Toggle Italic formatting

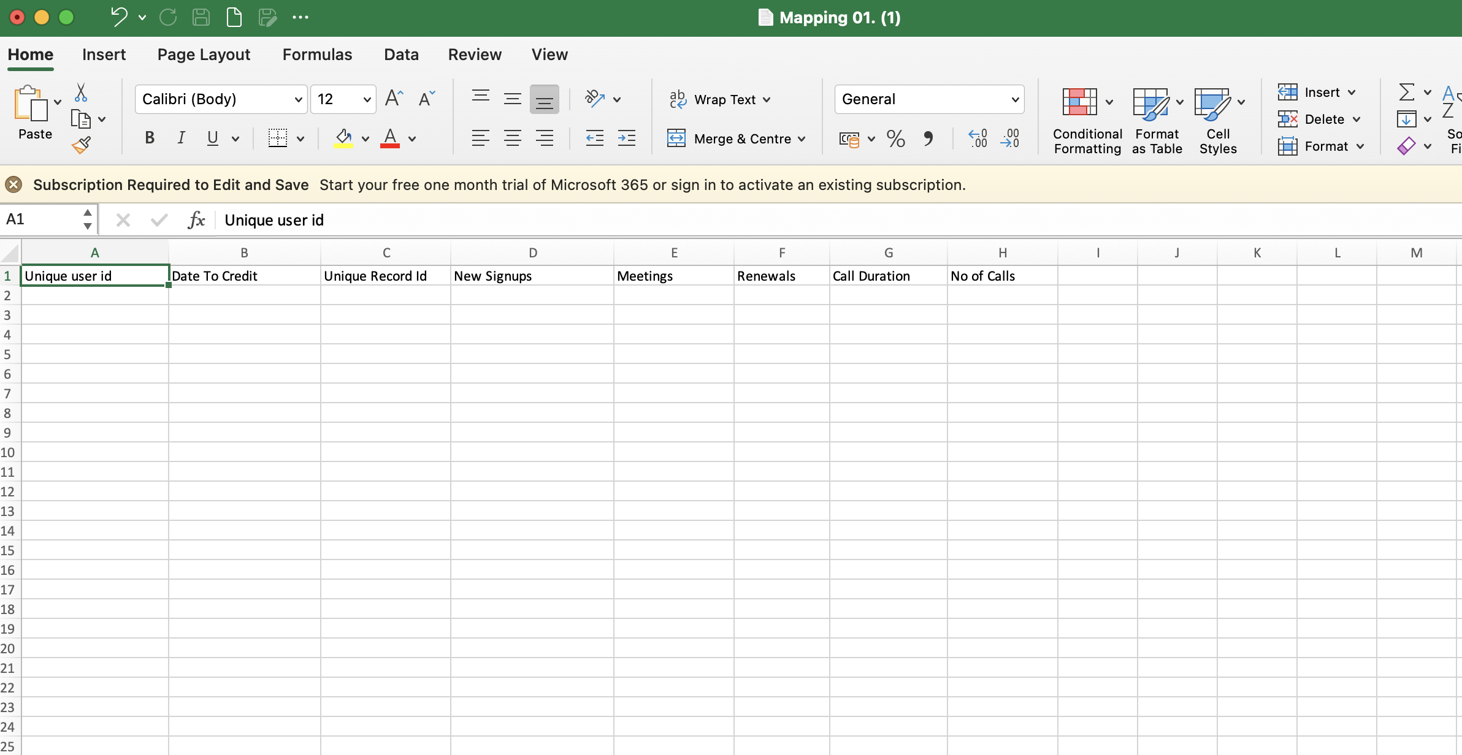(x=181, y=138)
